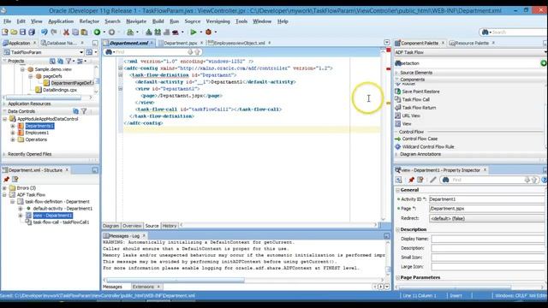The height and width of the screenshot is (308, 548).
Task: Click the Messages - Log panel tab
Action: click(124, 236)
